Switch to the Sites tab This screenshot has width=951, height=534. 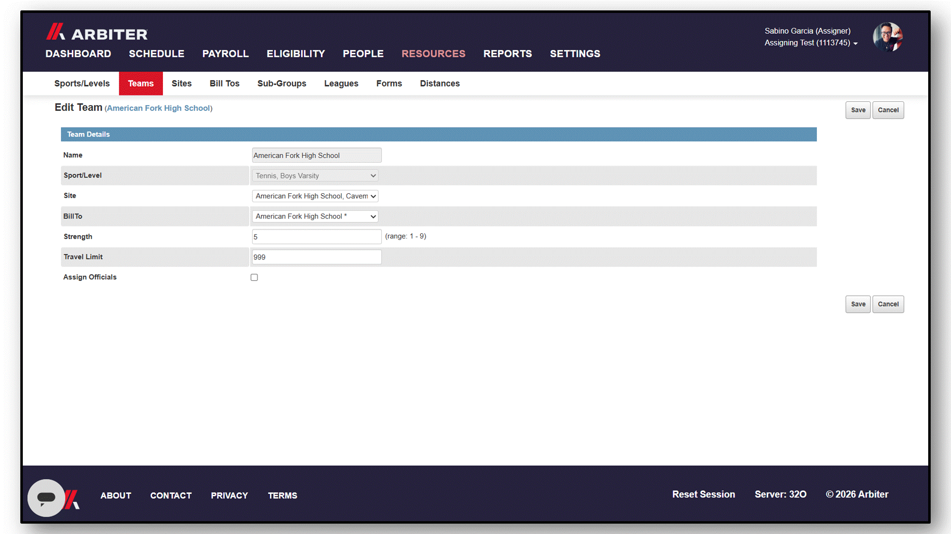point(182,84)
